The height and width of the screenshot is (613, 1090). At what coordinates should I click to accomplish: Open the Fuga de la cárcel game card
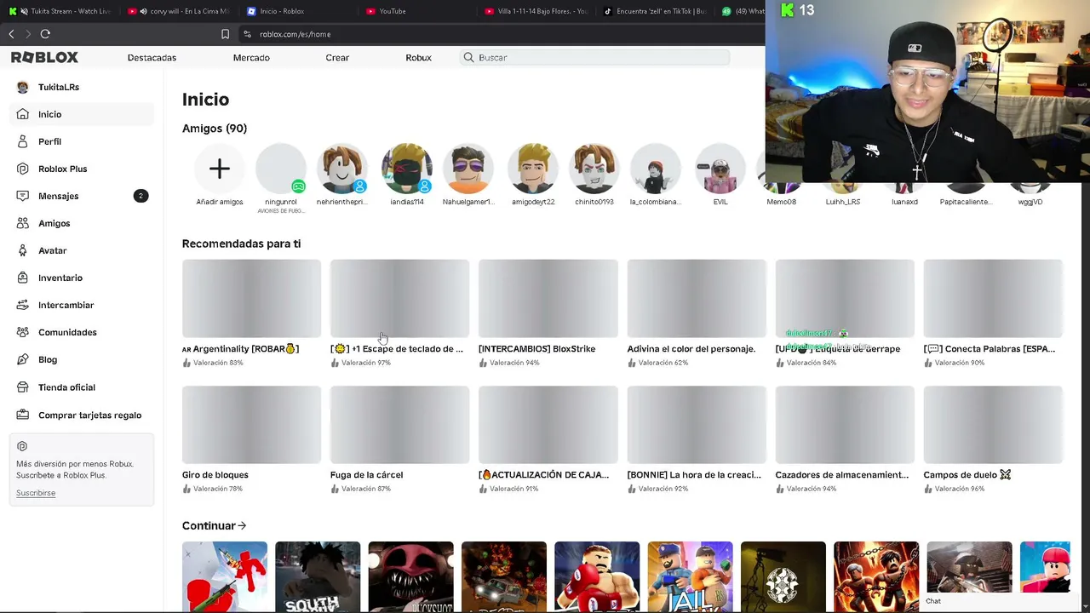point(399,439)
